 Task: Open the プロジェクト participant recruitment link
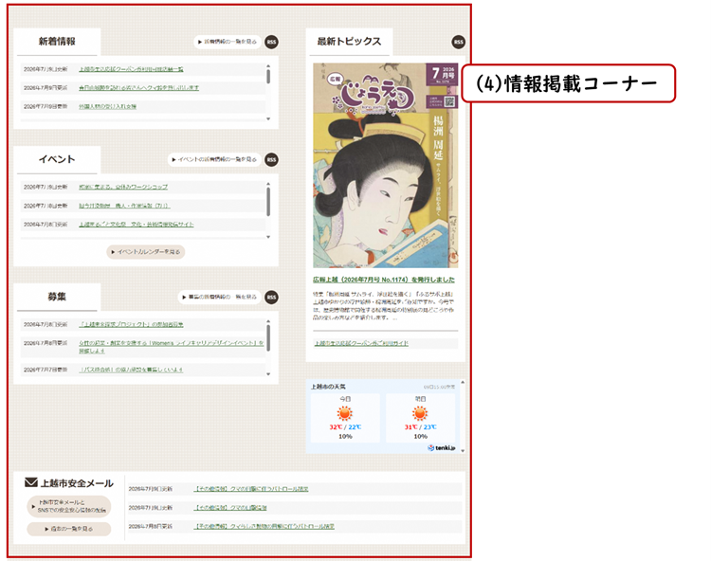[x=131, y=324]
